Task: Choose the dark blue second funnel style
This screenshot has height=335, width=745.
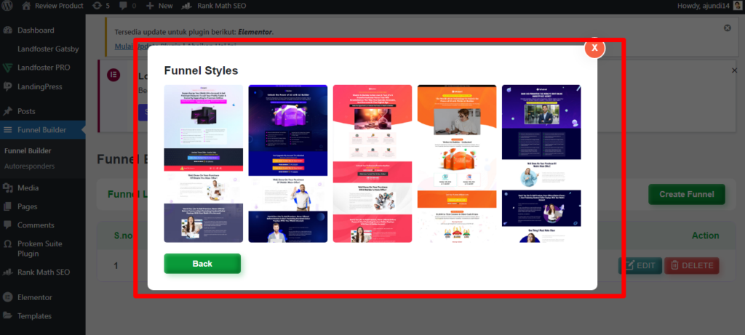Action: click(x=288, y=164)
